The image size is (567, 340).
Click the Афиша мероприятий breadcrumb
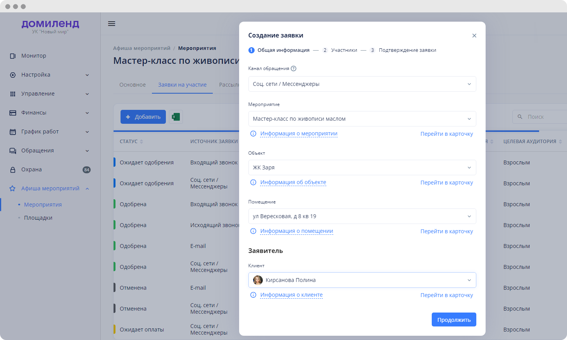pos(141,48)
